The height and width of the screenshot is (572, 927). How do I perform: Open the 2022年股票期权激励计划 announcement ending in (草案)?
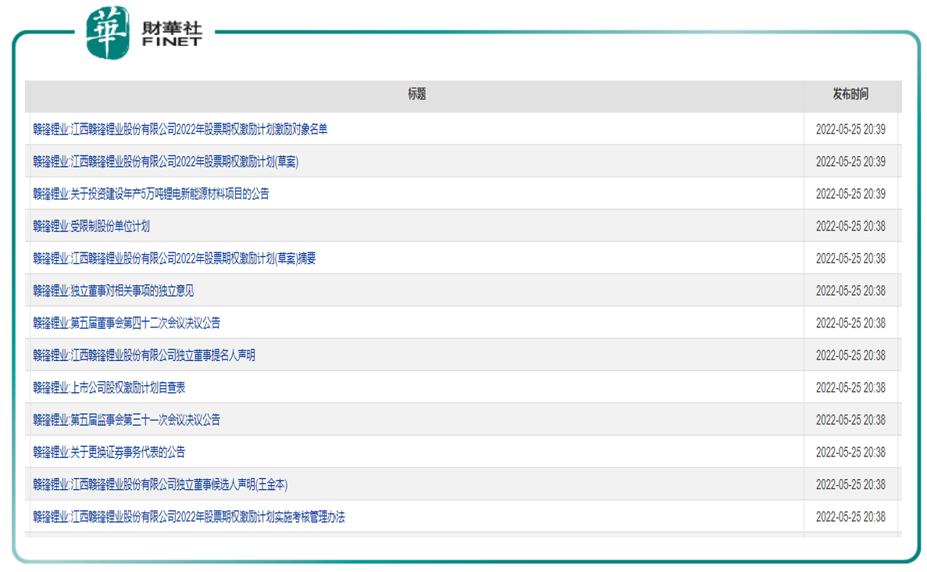click(166, 162)
